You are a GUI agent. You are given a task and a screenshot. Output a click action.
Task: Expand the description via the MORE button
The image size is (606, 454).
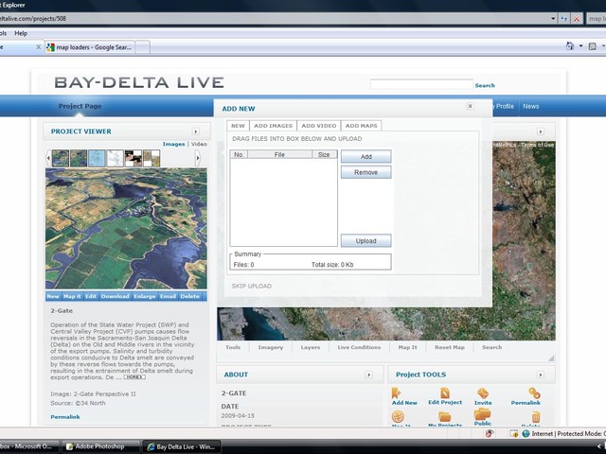(x=134, y=377)
